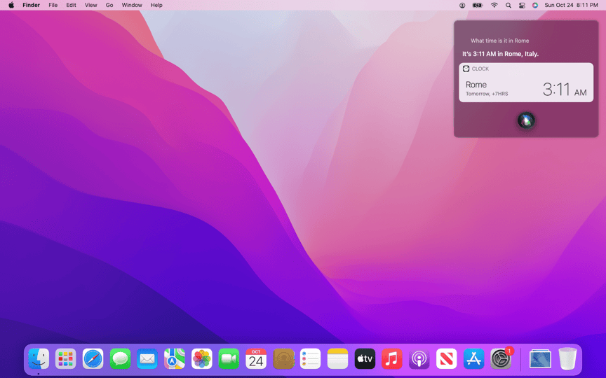Click the user account menu bar icon
This screenshot has width=606, height=378.
coord(462,6)
